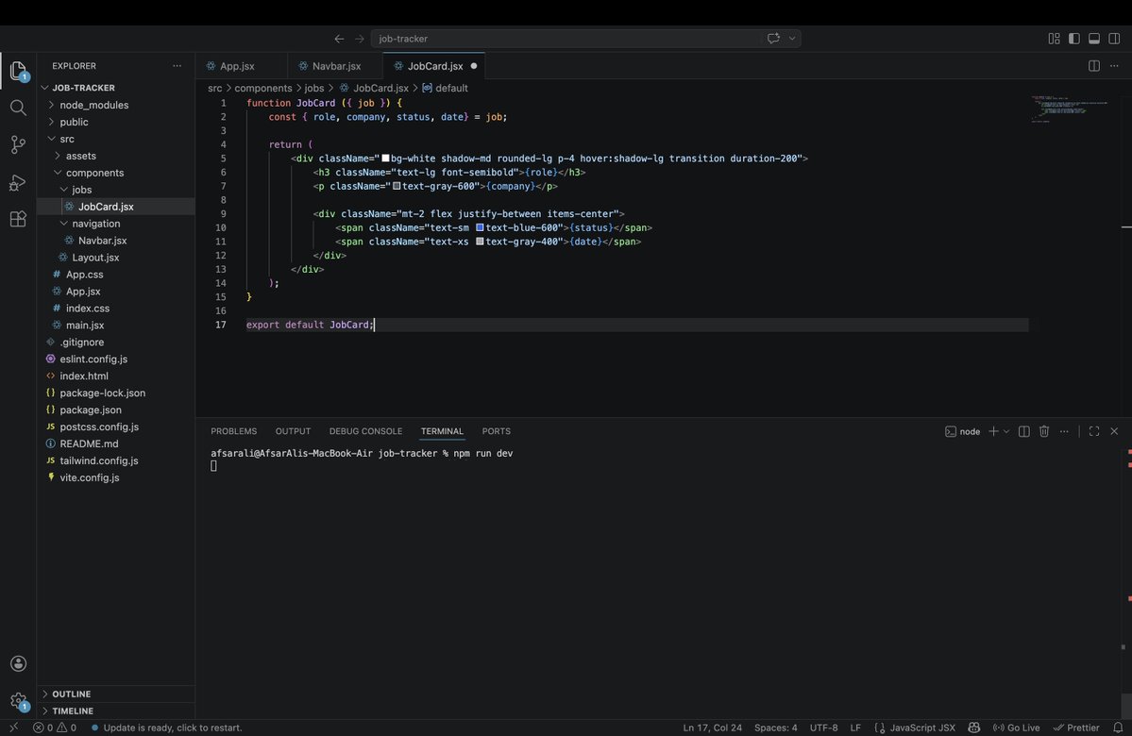Open the OUTPUT panel tab
This screenshot has width=1132, height=736.
293,431
